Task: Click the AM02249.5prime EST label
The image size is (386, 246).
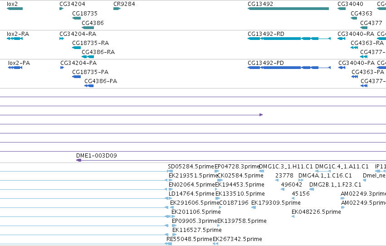Action: click(x=363, y=203)
